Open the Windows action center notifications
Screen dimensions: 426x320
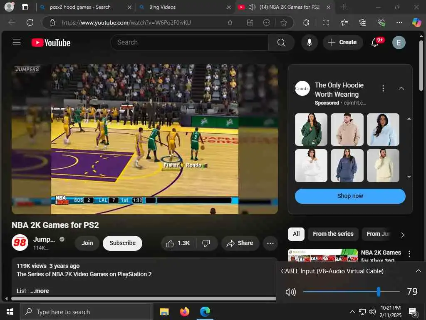pyautogui.click(x=413, y=312)
